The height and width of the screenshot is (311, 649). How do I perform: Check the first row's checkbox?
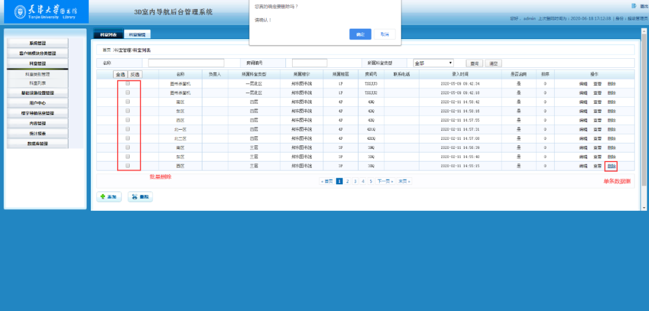coord(127,84)
